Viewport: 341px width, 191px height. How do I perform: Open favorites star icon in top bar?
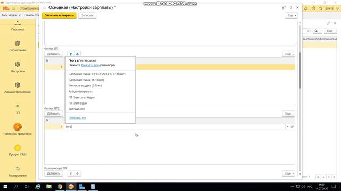coord(321,8)
